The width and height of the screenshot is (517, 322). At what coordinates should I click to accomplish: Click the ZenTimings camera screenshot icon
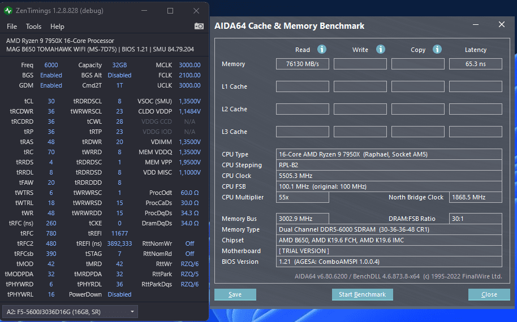(199, 26)
